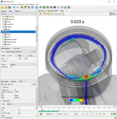Click the fit-to-view icon in scene toolbar
The width and height of the screenshot is (117, 119).
(x=41, y=14)
